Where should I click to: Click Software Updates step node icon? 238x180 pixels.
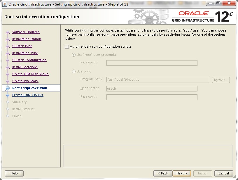(8, 32)
